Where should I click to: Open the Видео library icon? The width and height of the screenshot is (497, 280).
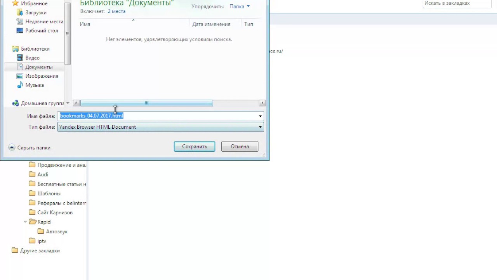[20, 58]
